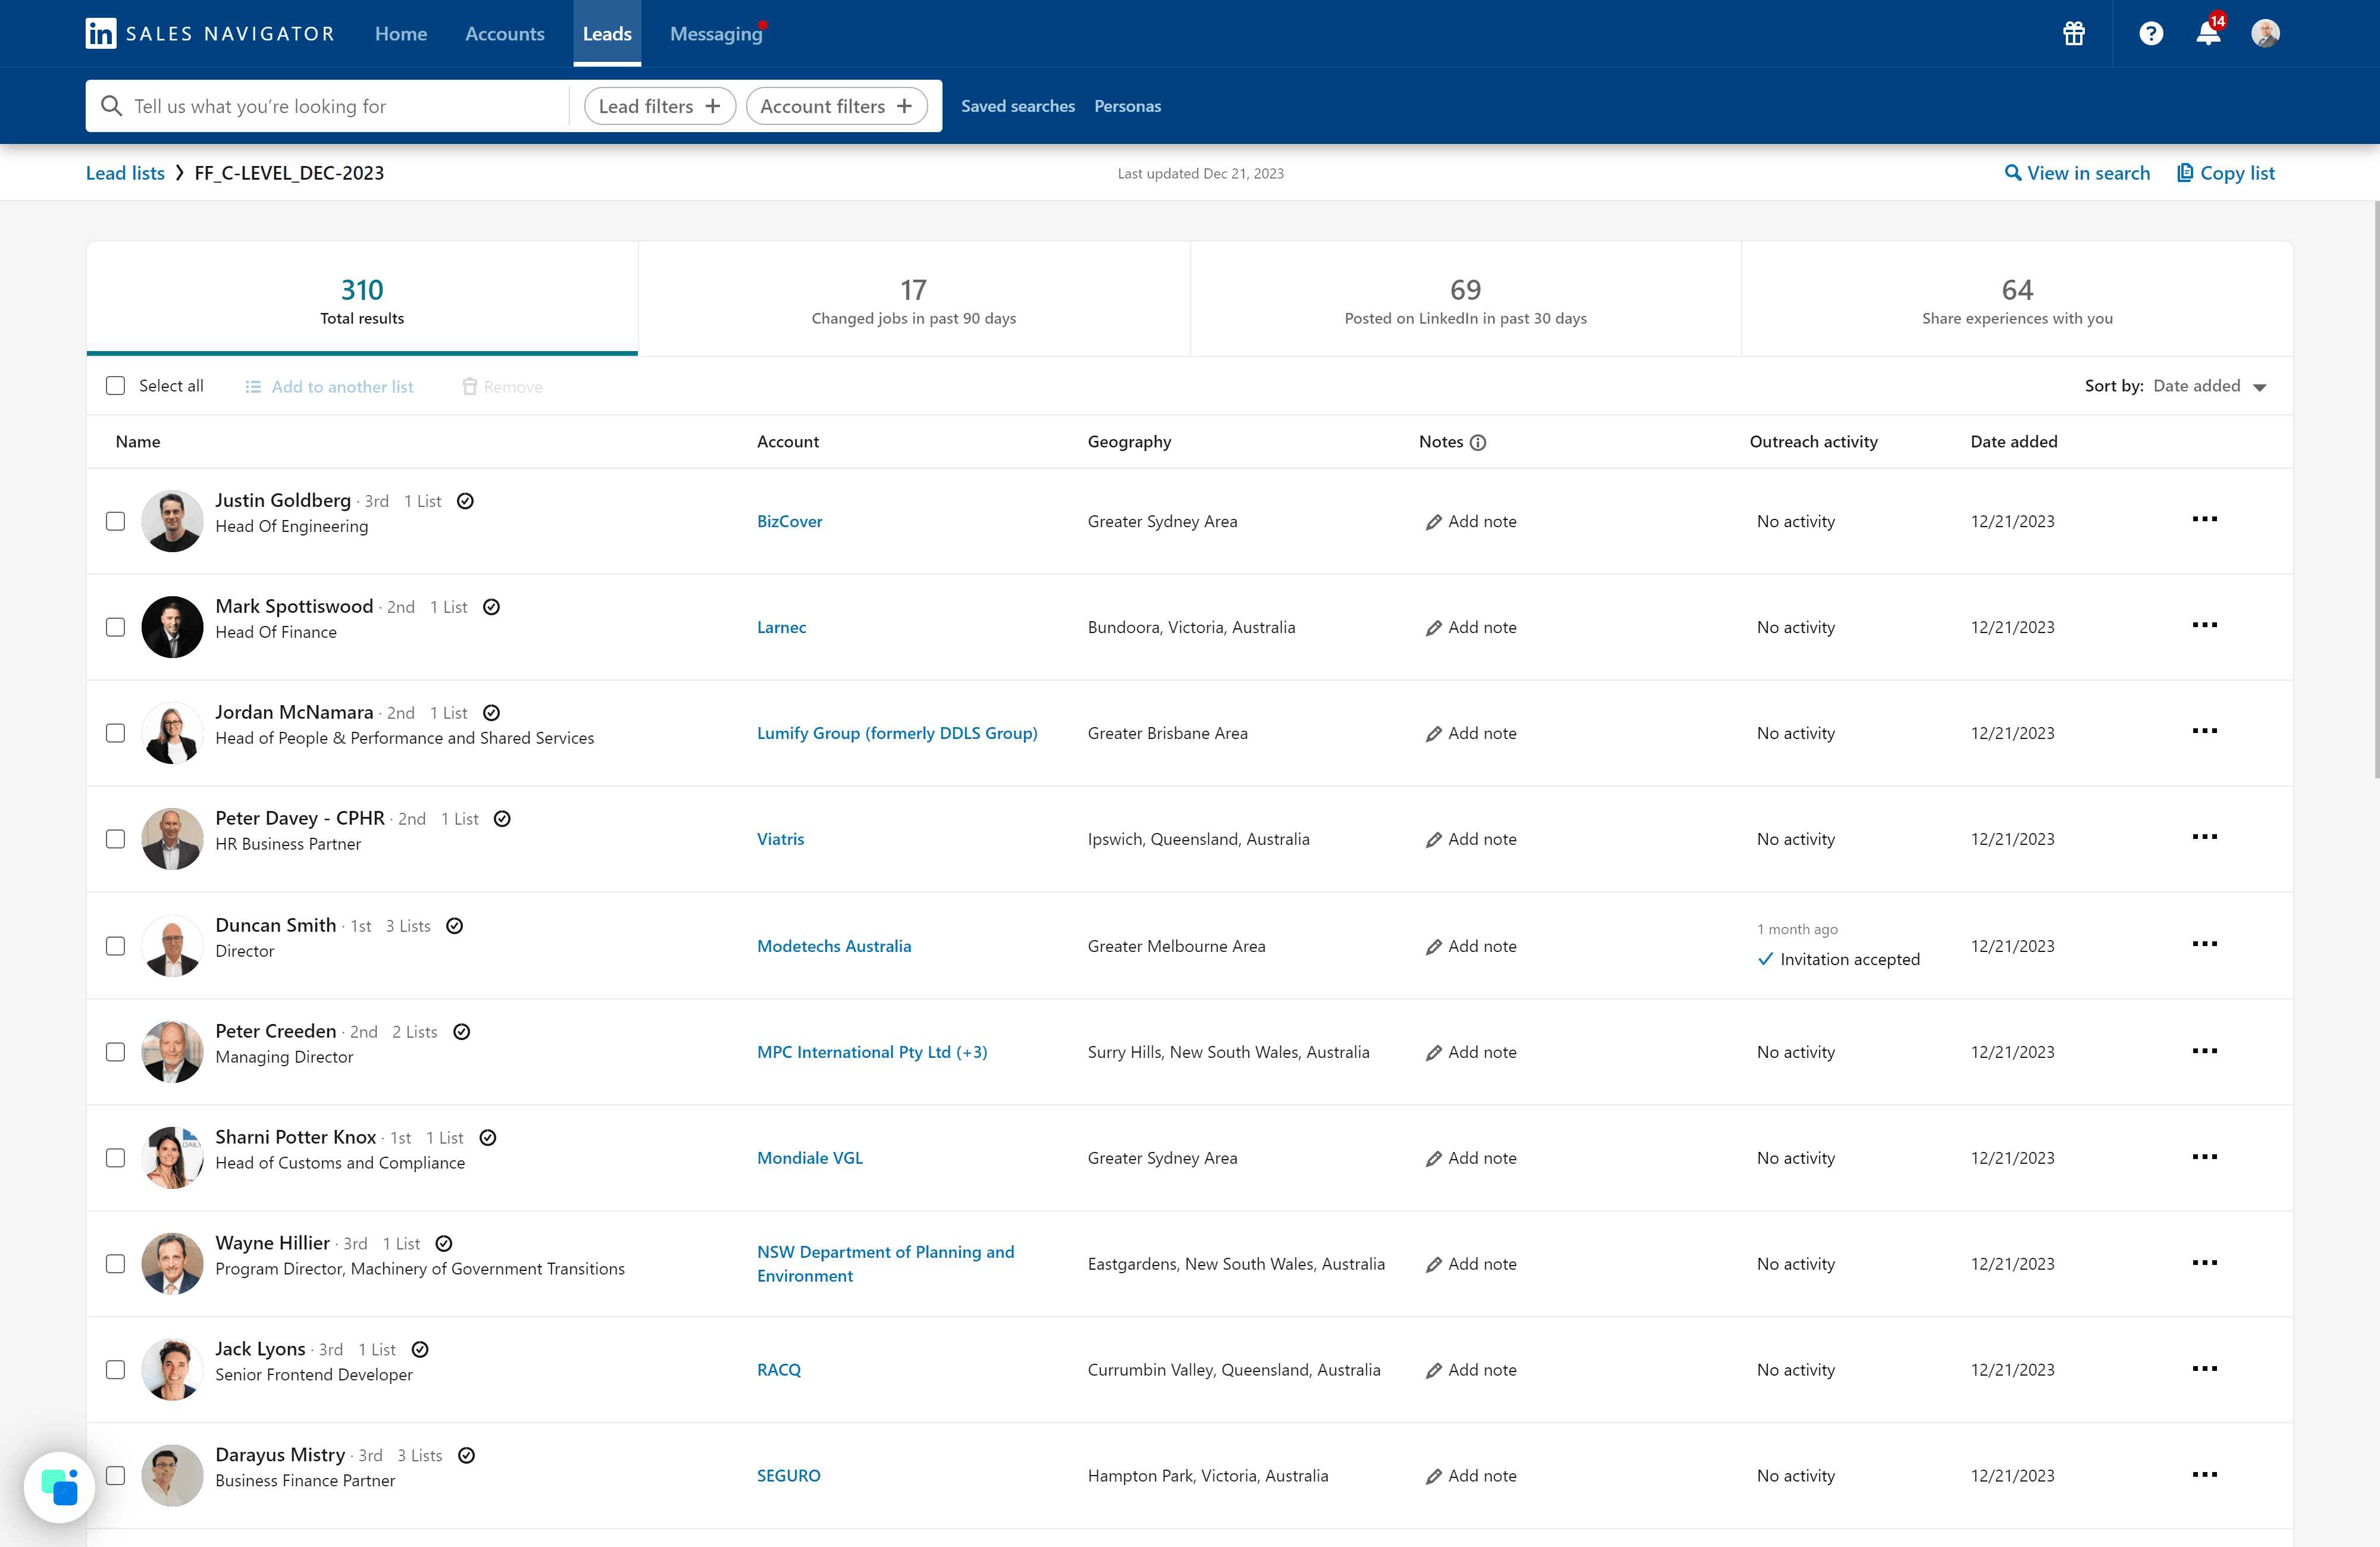Screen dimensions: 2380x1547
Task: Open Lumify Group account link
Action: tap(897, 734)
